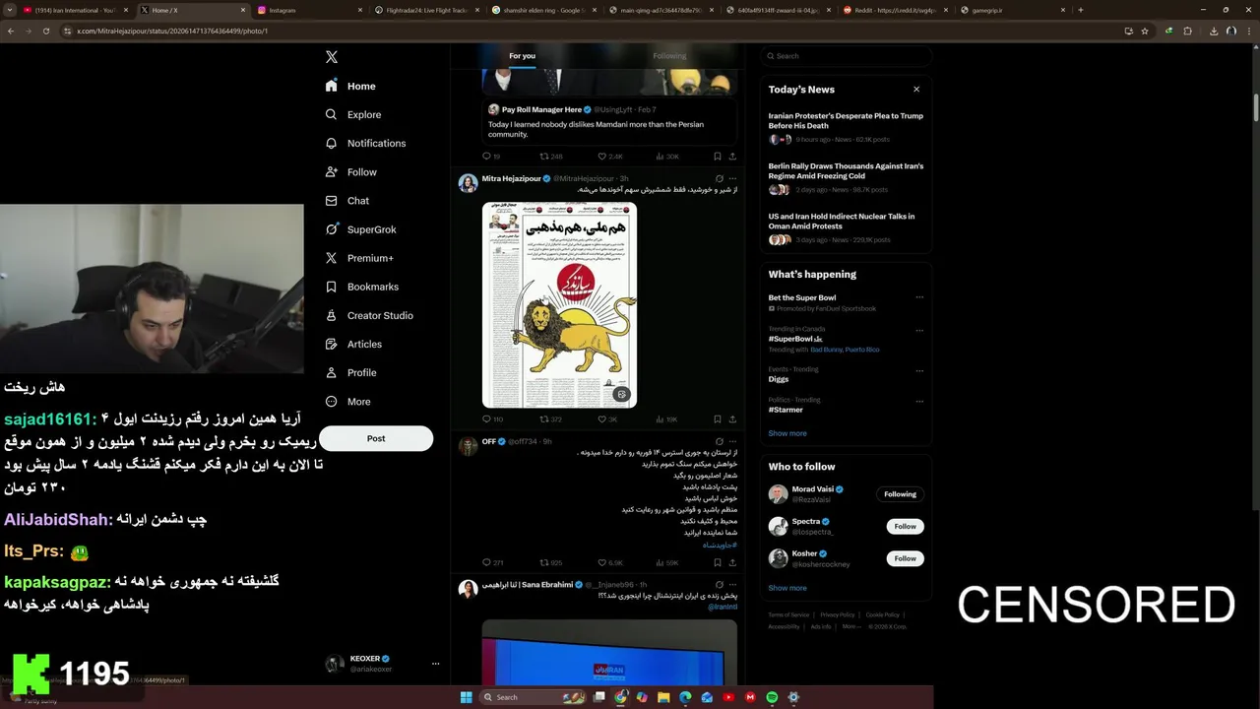Open SuperGrok from sidebar
The width and height of the screenshot is (1260, 709).
[360, 229]
